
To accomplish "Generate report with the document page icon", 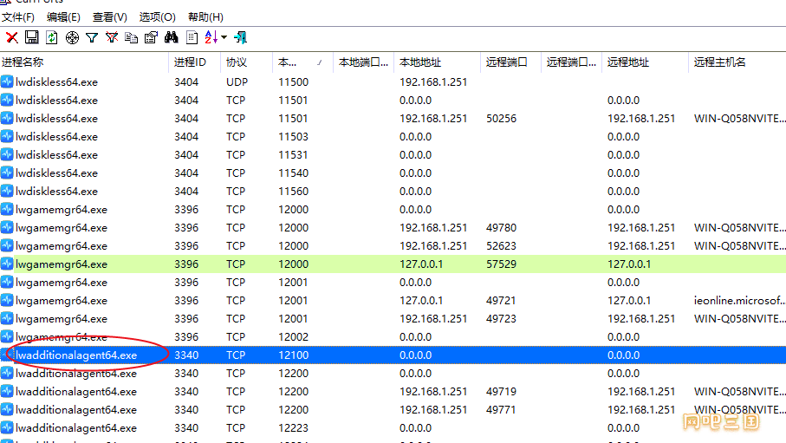I will pos(192,37).
